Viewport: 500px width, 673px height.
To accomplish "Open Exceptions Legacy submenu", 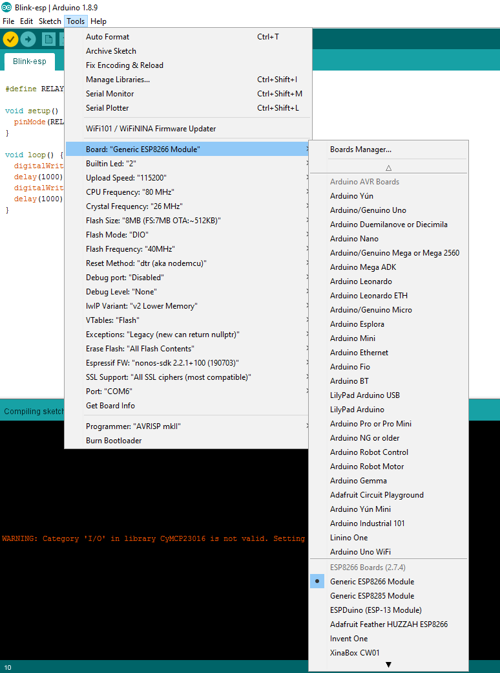I will click(187, 335).
